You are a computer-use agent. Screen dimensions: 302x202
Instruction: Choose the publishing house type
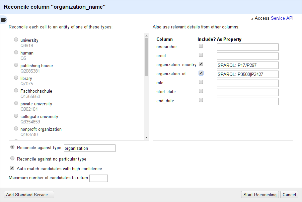16,65
